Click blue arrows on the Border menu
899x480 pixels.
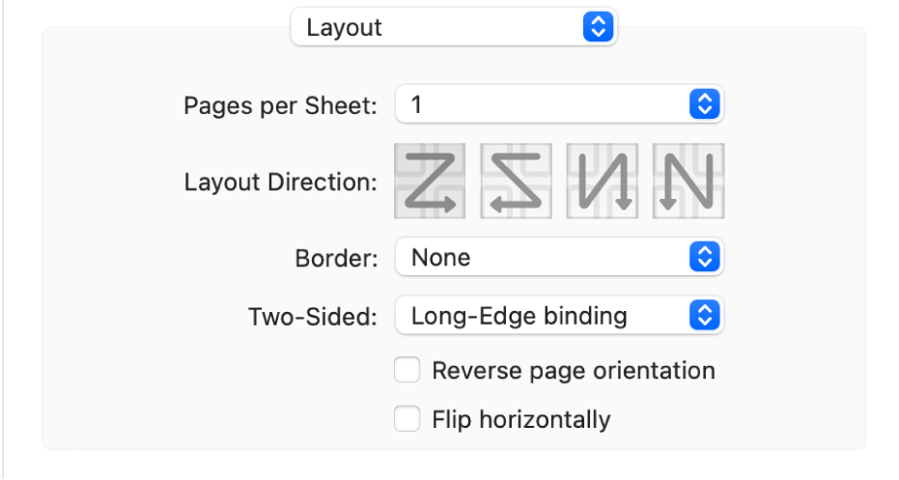point(705,258)
